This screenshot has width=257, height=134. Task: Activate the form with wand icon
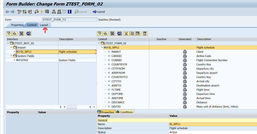point(42,12)
